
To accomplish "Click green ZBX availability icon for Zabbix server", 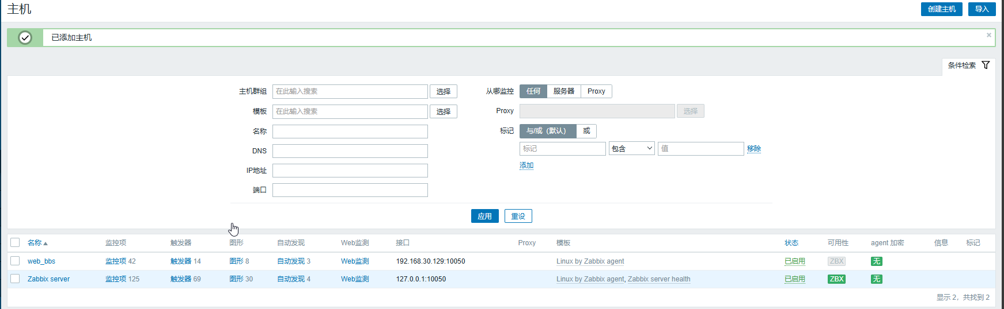I will point(836,279).
